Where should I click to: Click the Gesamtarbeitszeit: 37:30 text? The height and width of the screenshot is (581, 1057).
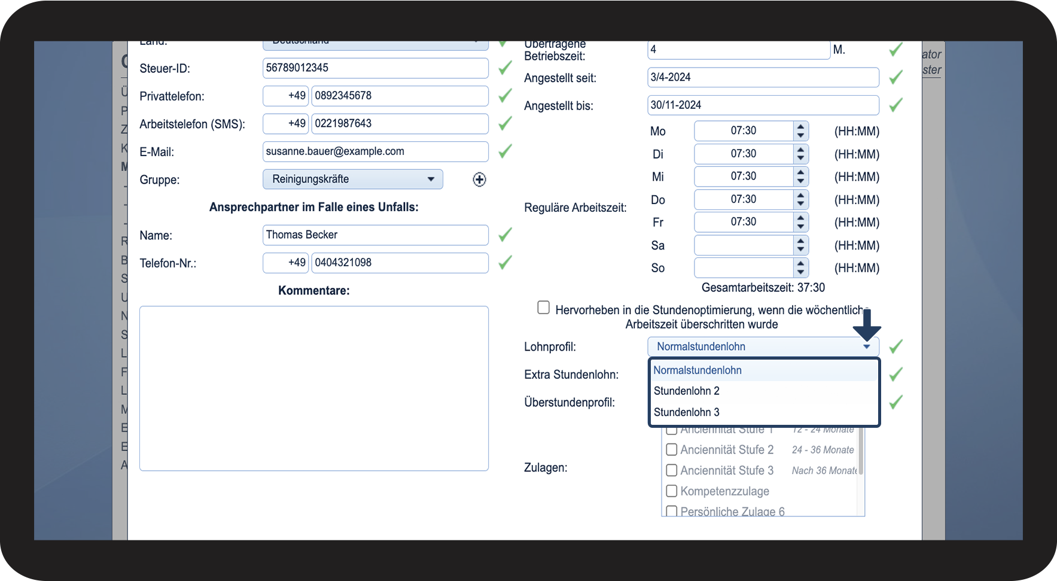point(763,288)
